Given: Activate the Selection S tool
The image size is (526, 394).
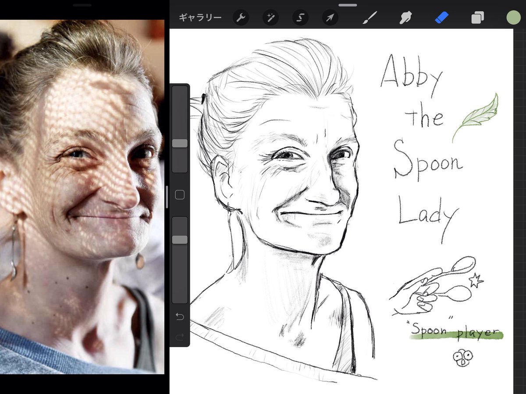Looking at the screenshot, I should [300, 18].
